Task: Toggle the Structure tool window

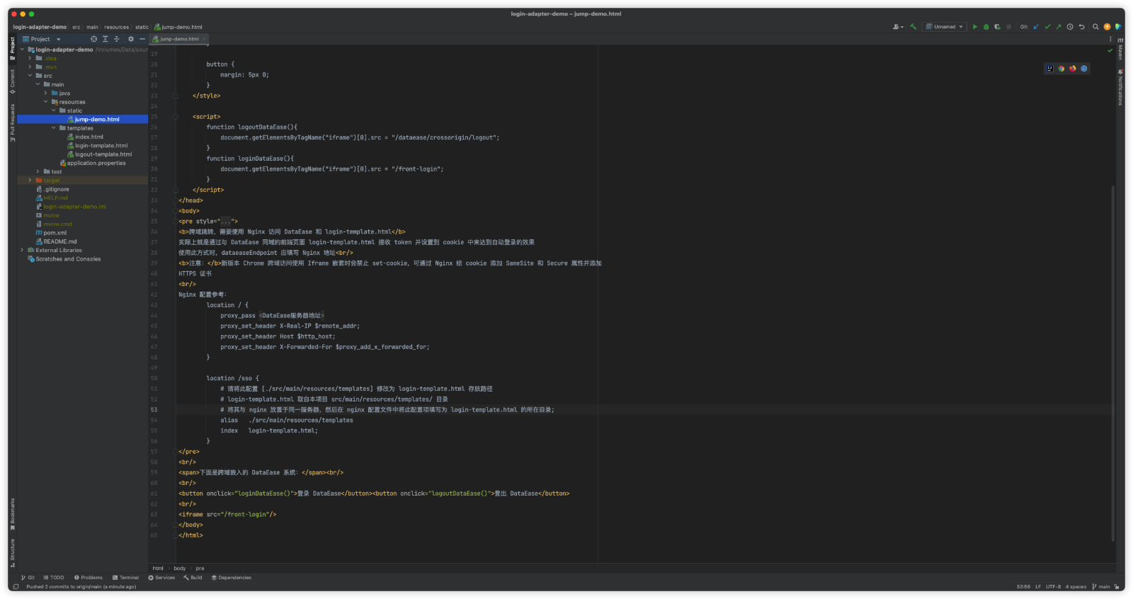Action: (x=12, y=553)
